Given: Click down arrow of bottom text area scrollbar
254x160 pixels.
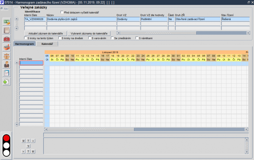Looking at the screenshot, I should [x=247, y=152].
